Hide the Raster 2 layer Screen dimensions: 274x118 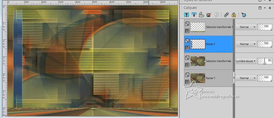[x=187, y=48]
